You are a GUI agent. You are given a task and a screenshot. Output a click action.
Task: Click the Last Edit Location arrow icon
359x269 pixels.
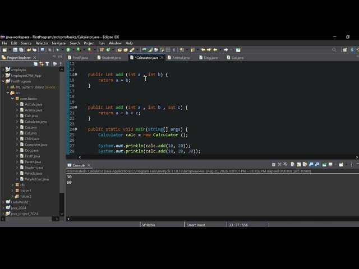(203, 50)
